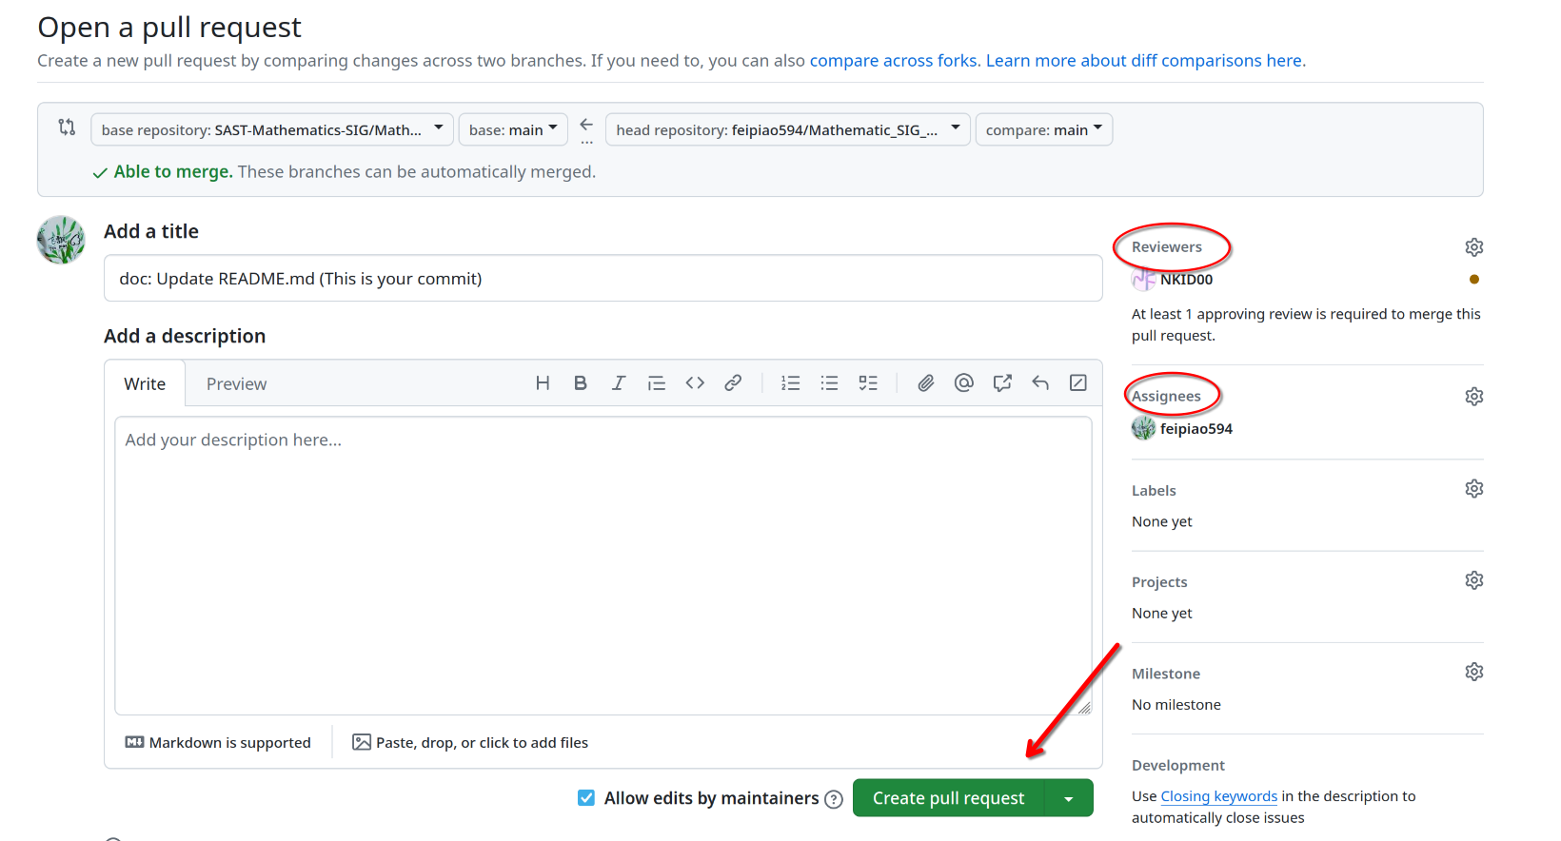Click feipiao594 assignee avatar

[1143, 429]
